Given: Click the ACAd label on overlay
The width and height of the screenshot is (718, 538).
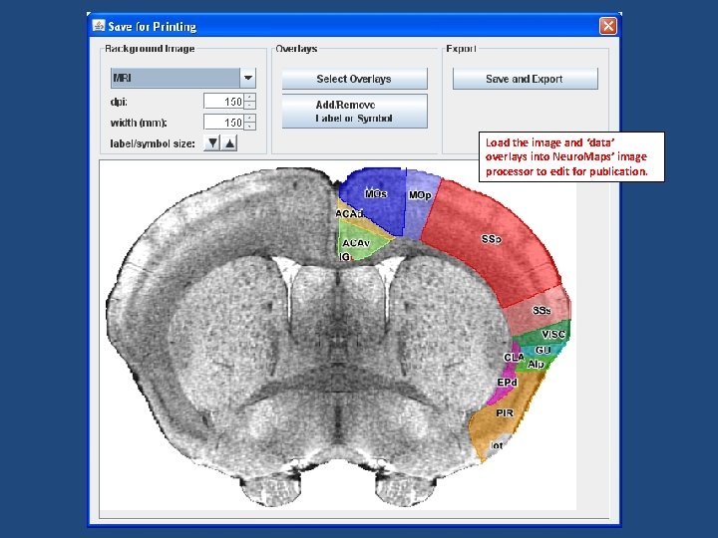Looking at the screenshot, I should 349,214.
